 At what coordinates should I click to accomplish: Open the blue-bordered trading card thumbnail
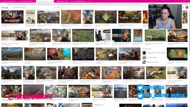click(138, 35)
